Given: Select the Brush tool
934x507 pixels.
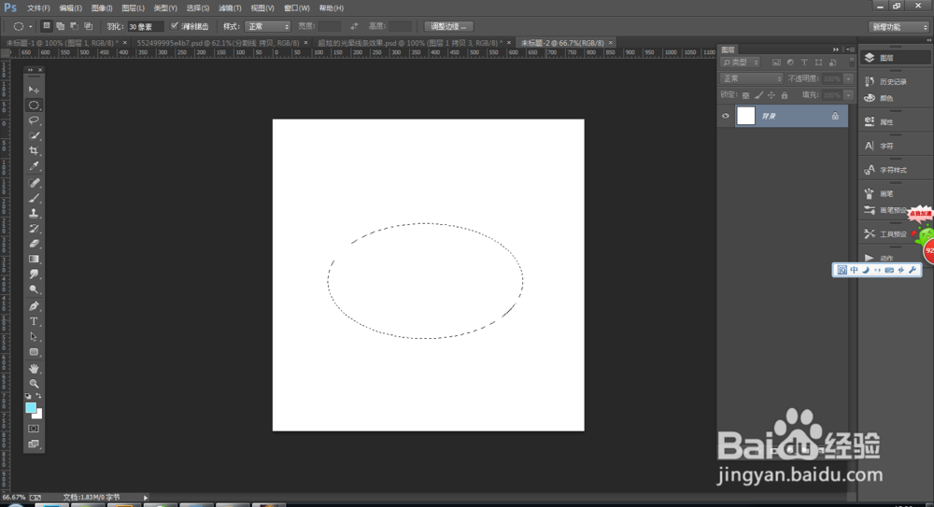Looking at the screenshot, I should (x=34, y=198).
